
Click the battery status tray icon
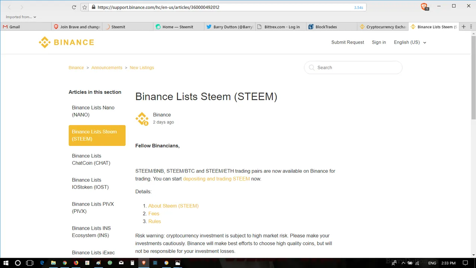[410, 263]
